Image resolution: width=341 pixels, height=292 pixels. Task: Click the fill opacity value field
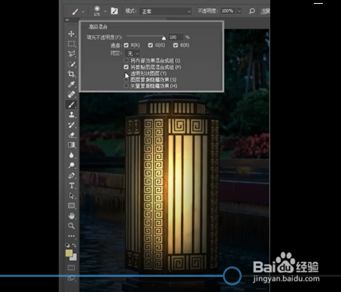pyautogui.click(x=175, y=38)
